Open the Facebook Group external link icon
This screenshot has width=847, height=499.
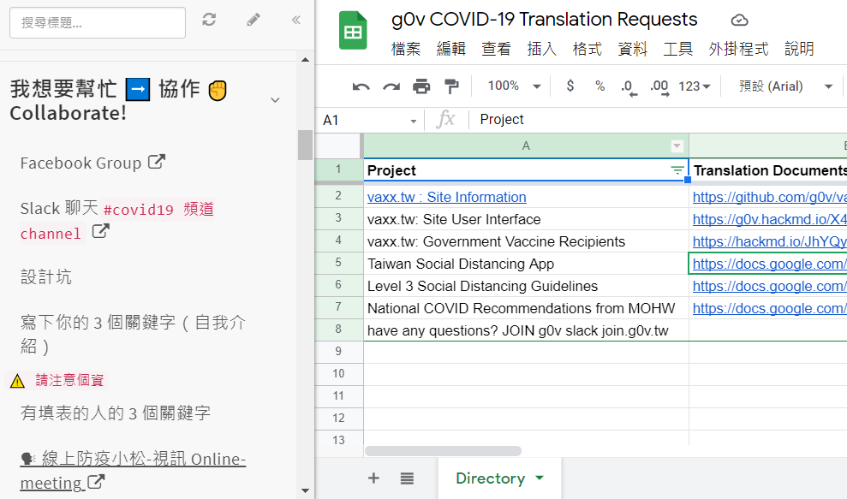(x=156, y=162)
